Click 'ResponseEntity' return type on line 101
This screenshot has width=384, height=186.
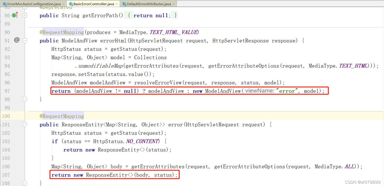[x=83, y=124]
